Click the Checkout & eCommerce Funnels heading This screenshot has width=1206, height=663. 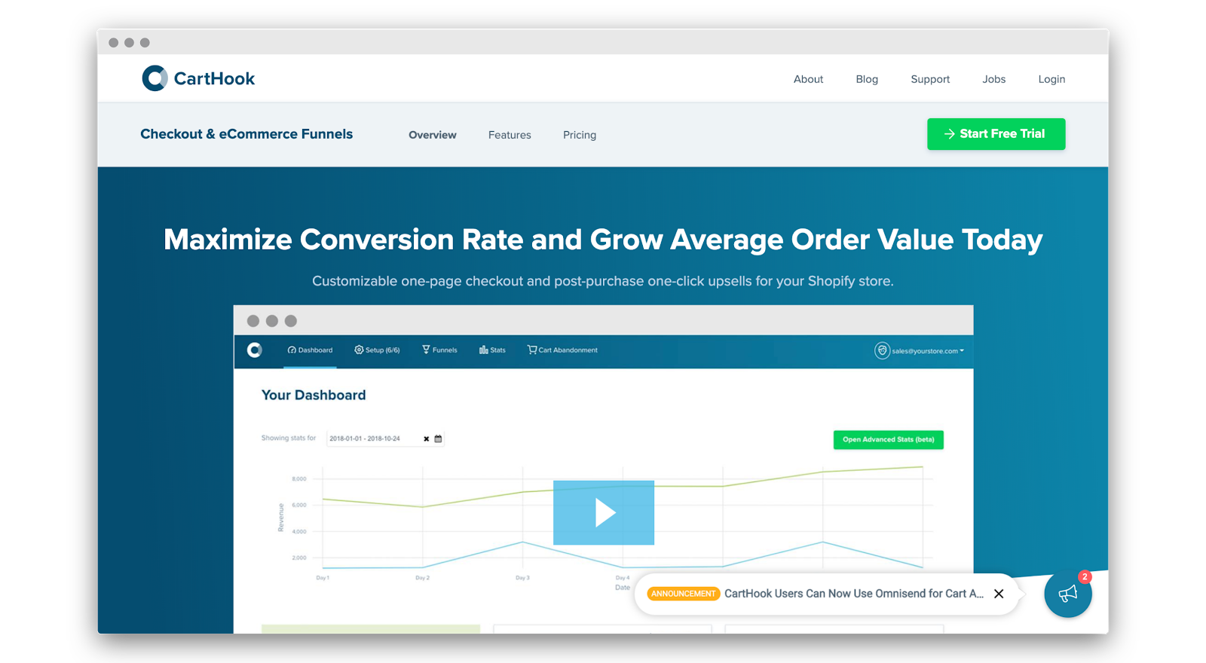(246, 134)
